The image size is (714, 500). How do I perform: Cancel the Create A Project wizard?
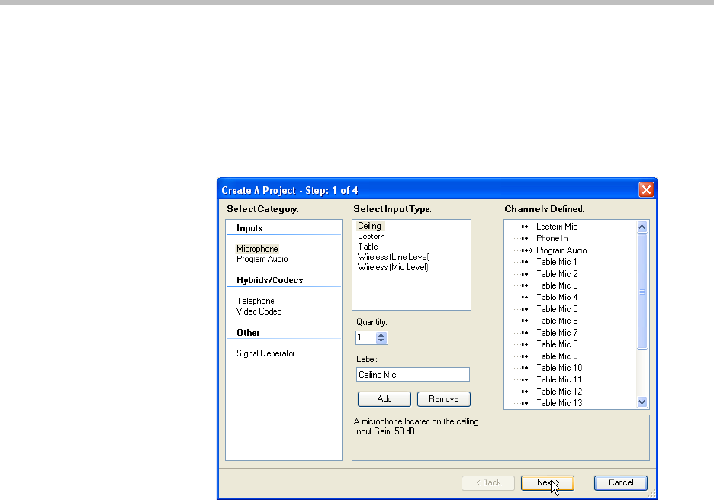click(x=620, y=482)
